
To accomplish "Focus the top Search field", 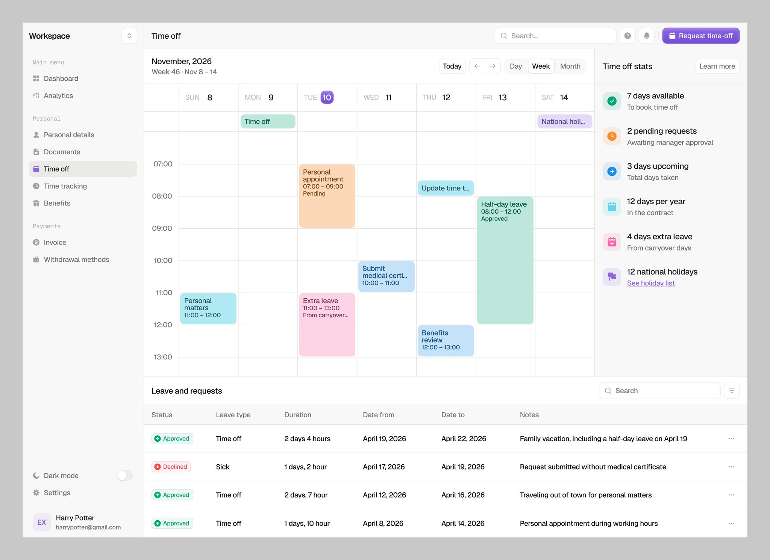I will [x=555, y=36].
